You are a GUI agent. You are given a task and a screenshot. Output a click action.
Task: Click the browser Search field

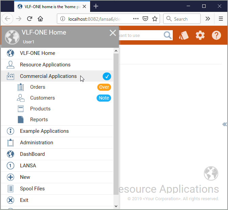pos(182,19)
